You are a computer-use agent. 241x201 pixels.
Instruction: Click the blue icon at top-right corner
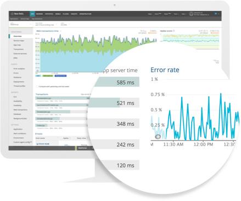[x=216, y=14]
